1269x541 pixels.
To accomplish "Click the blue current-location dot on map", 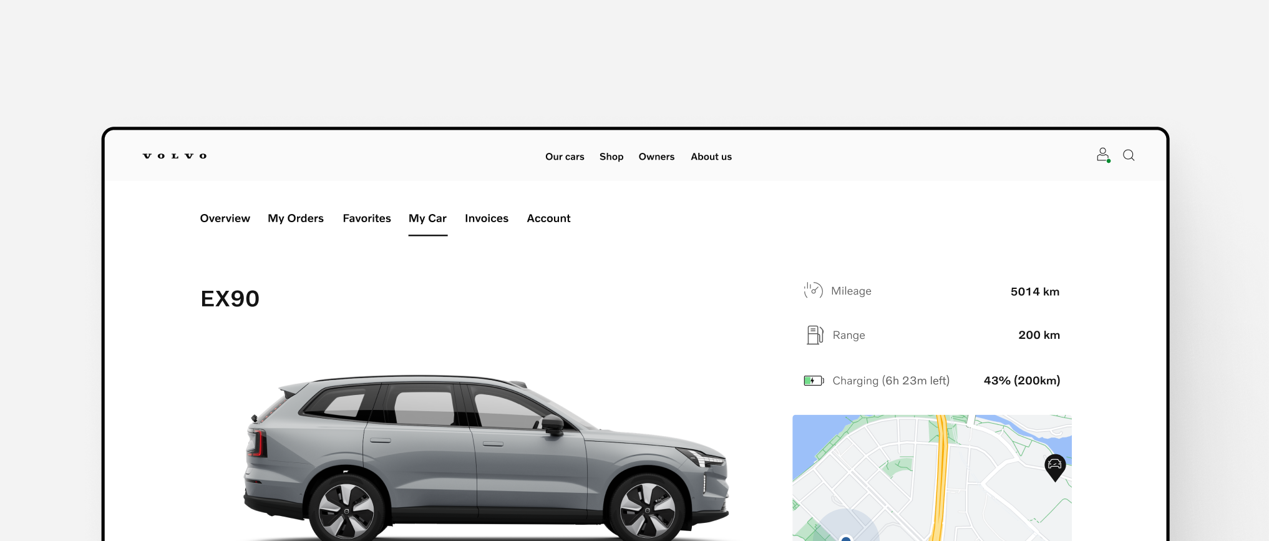I will point(846,538).
